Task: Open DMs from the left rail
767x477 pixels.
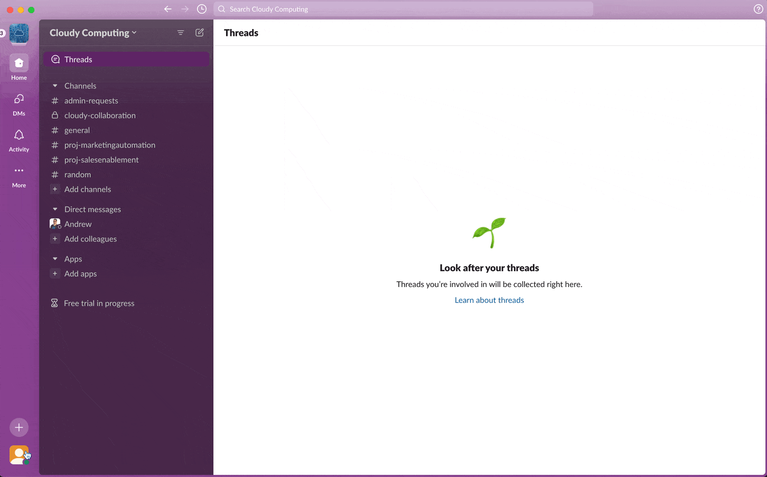Action: pos(18,99)
